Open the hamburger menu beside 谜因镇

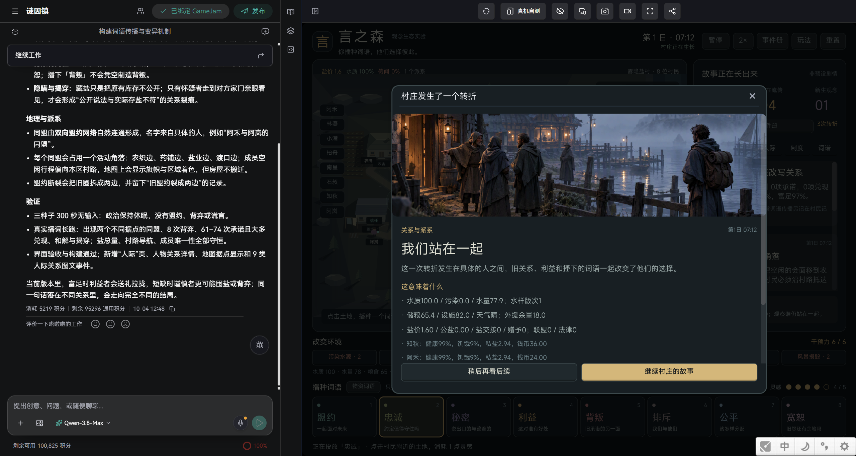[15, 11]
